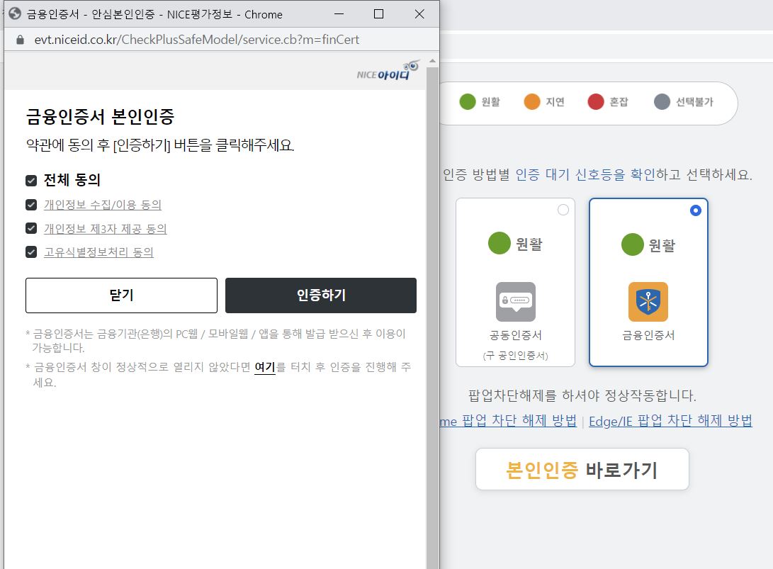Image resolution: width=773 pixels, height=569 pixels.
Task: Click the 금융인증서 orange shield icon
Action: coord(648,301)
